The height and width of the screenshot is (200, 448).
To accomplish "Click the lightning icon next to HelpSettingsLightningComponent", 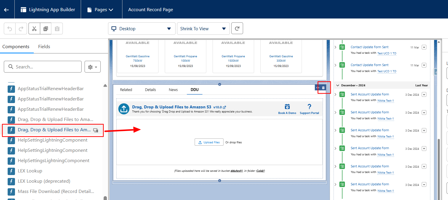I will tap(11, 161).
